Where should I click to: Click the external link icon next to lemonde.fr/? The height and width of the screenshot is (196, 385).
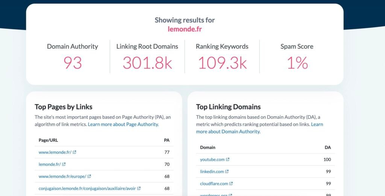pyautogui.click(x=64, y=164)
